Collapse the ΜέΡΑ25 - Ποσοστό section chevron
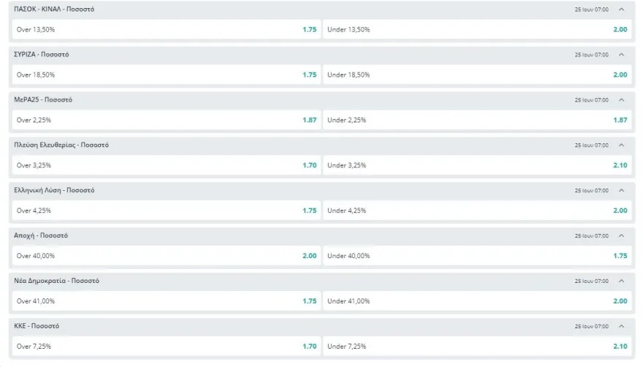The image size is (643, 367). click(621, 99)
